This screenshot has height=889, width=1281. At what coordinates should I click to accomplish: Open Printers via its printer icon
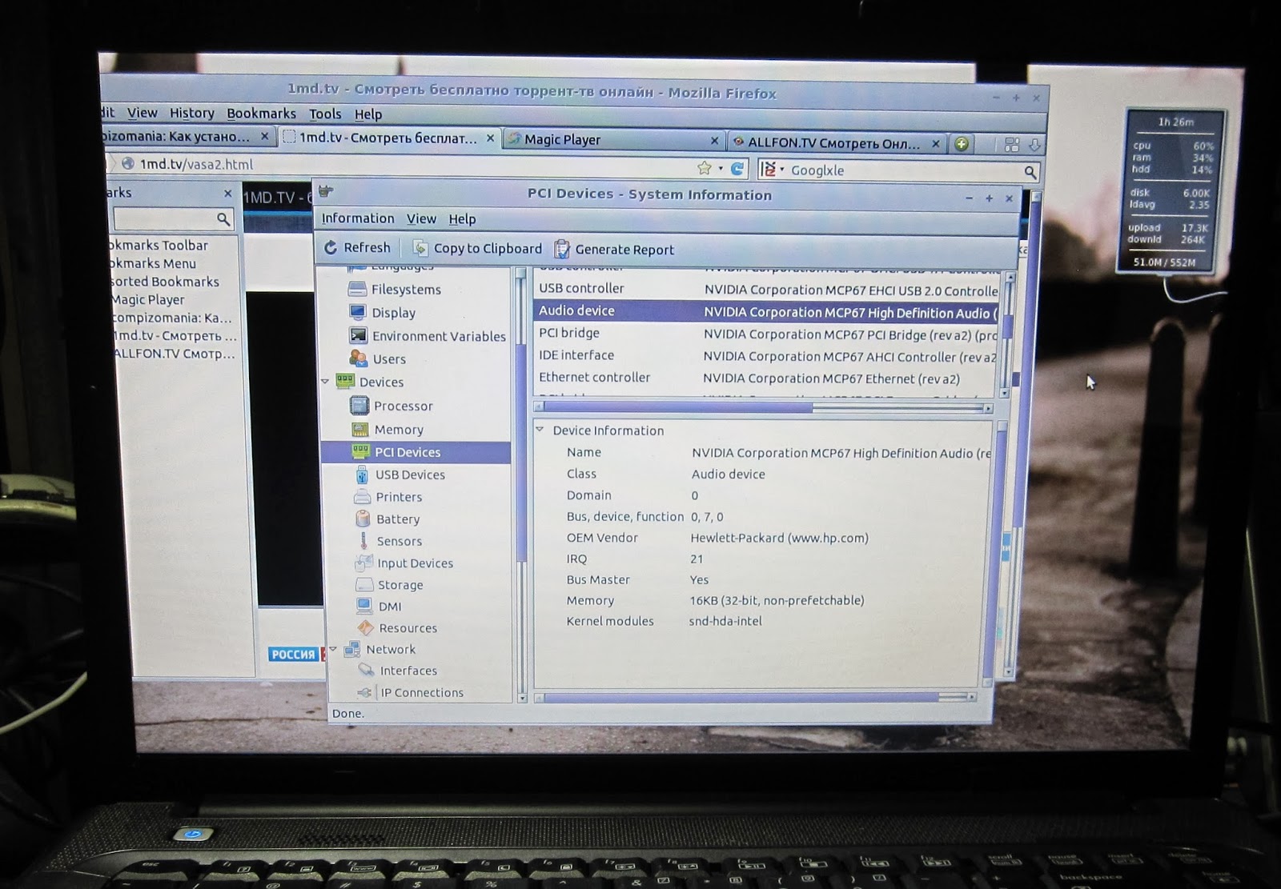click(x=362, y=497)
